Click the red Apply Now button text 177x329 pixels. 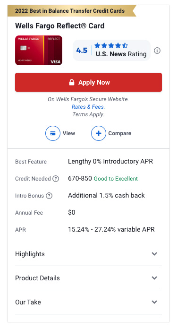coord(94,82)
